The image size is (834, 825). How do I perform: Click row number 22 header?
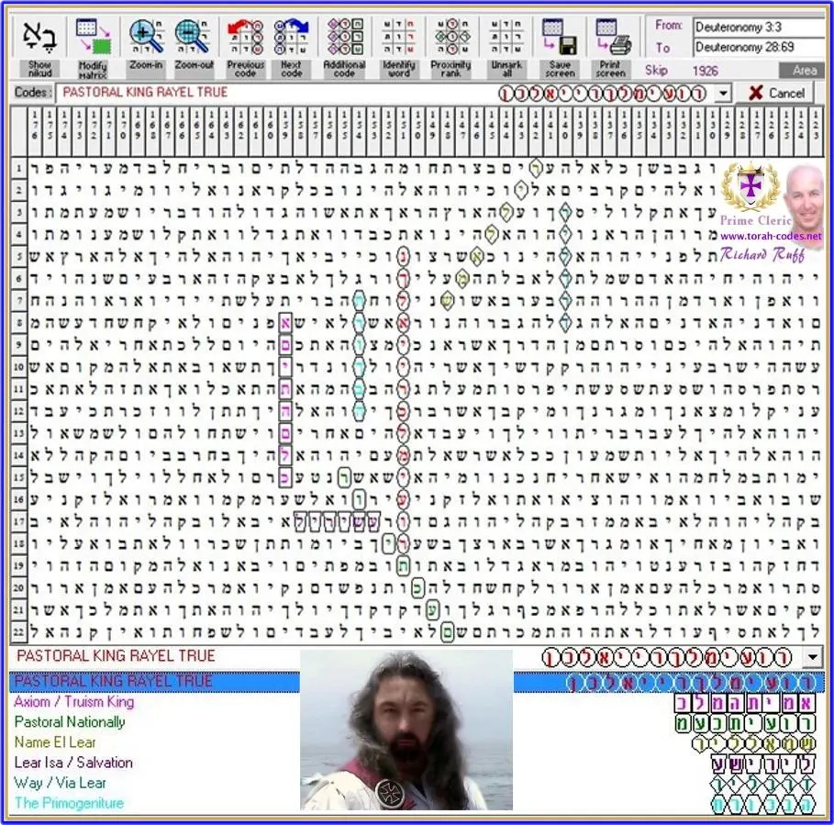tap(18, 632)
